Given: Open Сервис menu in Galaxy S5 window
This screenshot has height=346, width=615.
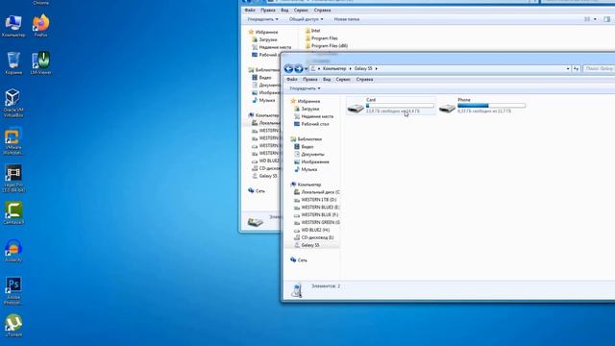Looking at the screenshot, I should pyautogui.click(x=343, y=79).
